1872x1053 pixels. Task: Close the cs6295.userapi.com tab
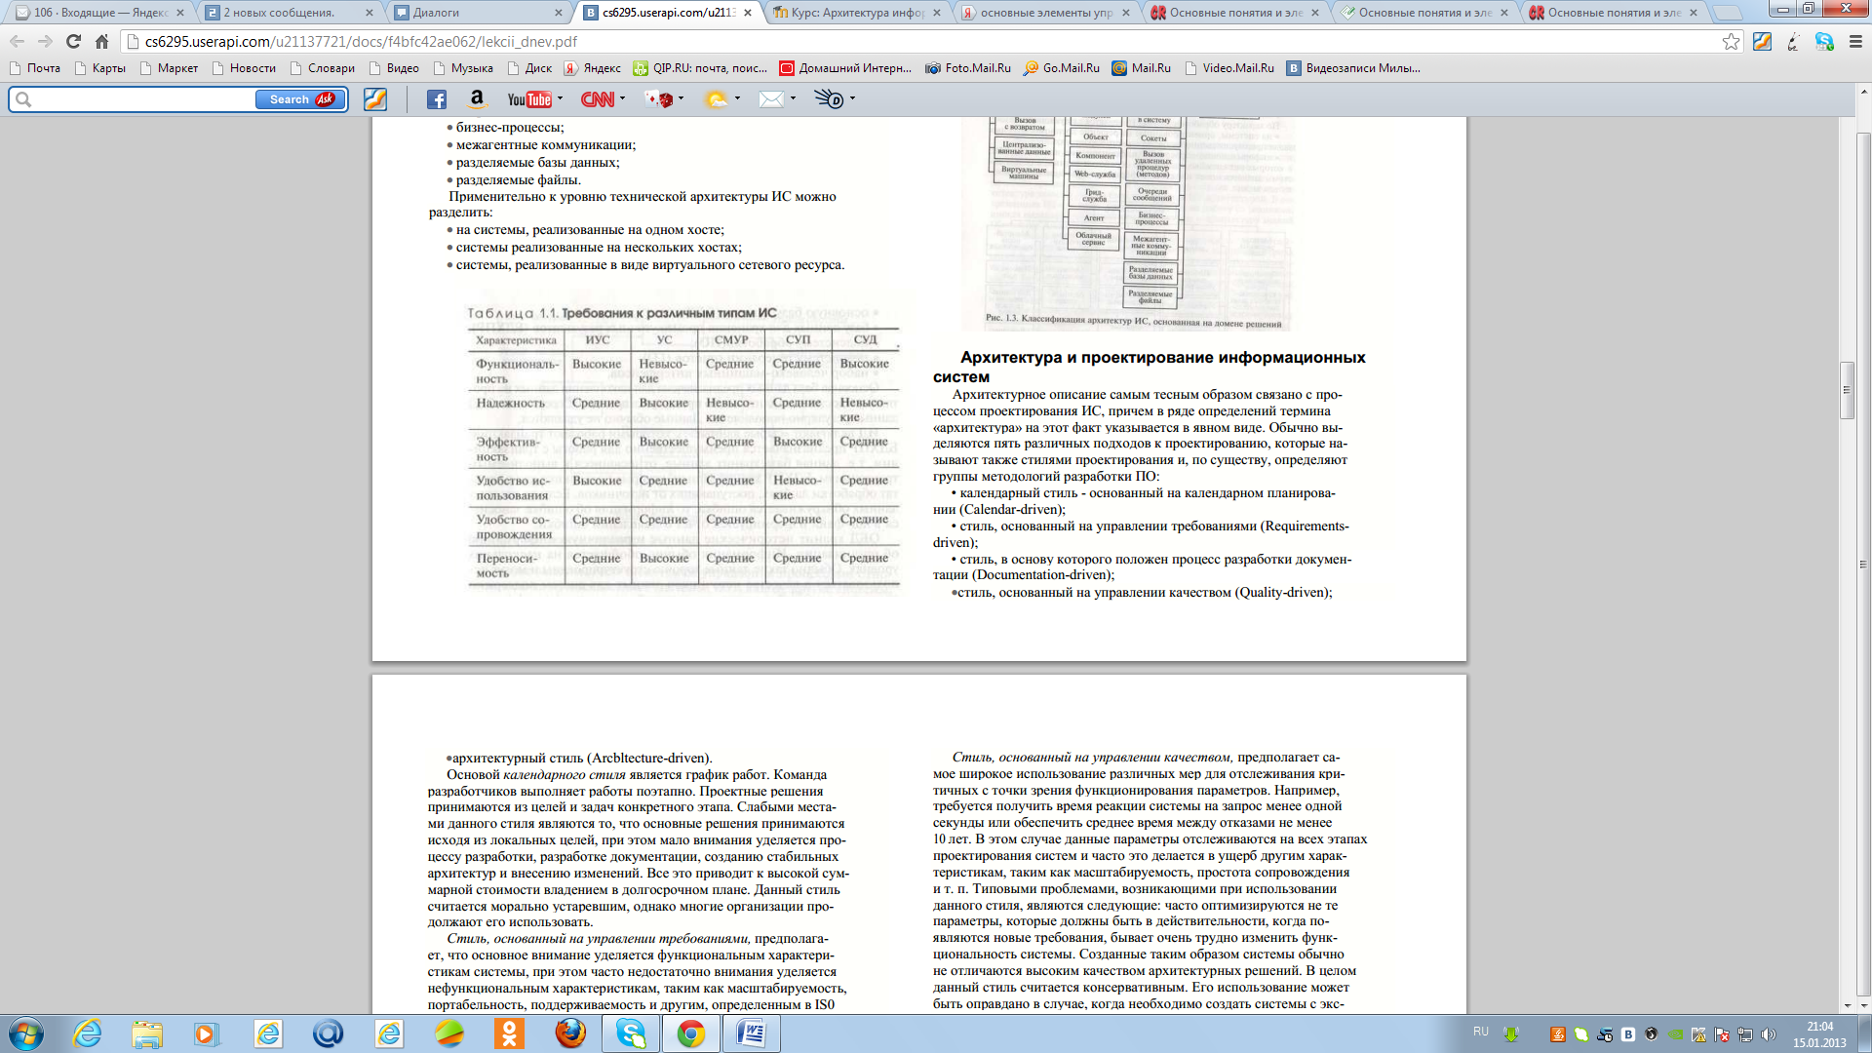click(x=748, y=13)
